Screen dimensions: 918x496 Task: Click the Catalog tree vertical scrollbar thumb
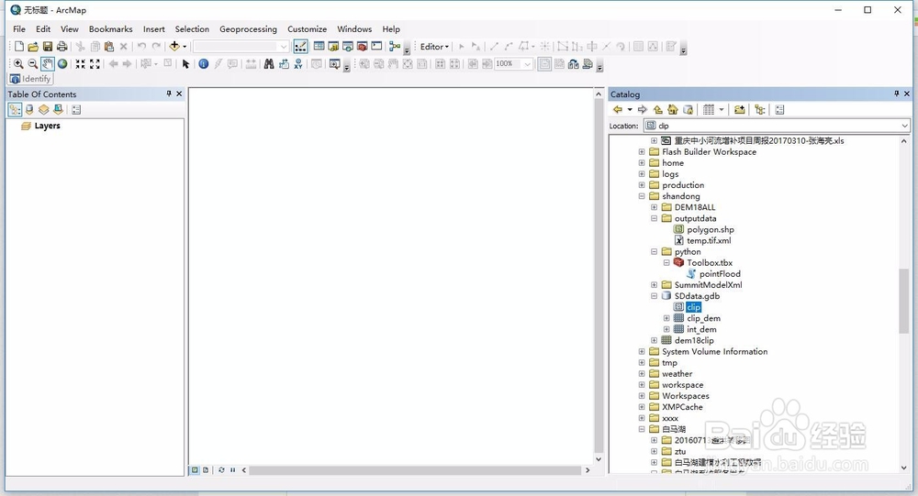tap(903, 302)
